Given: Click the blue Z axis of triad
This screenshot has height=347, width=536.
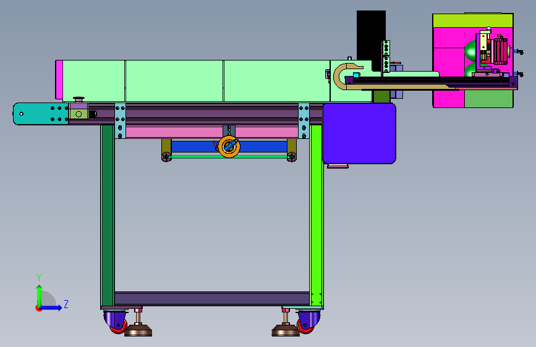Looking at the screenshot, I should tap(51, 307).
